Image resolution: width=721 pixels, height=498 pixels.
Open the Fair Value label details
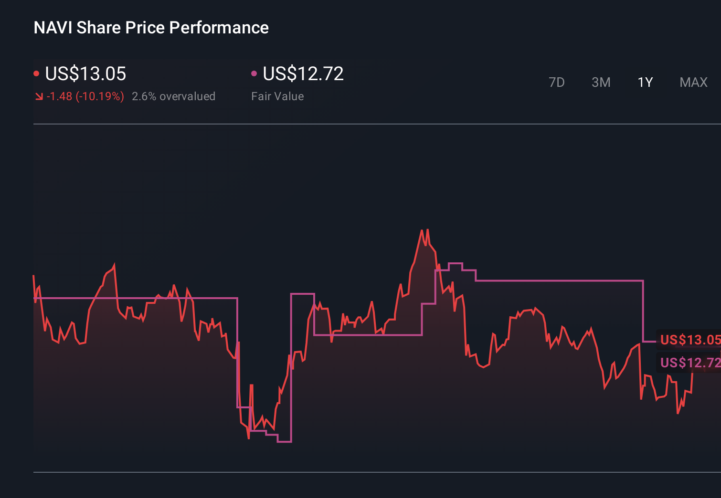point(277,96)
